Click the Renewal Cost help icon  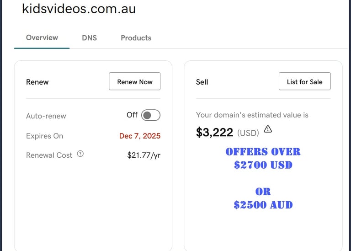[80, 154]
